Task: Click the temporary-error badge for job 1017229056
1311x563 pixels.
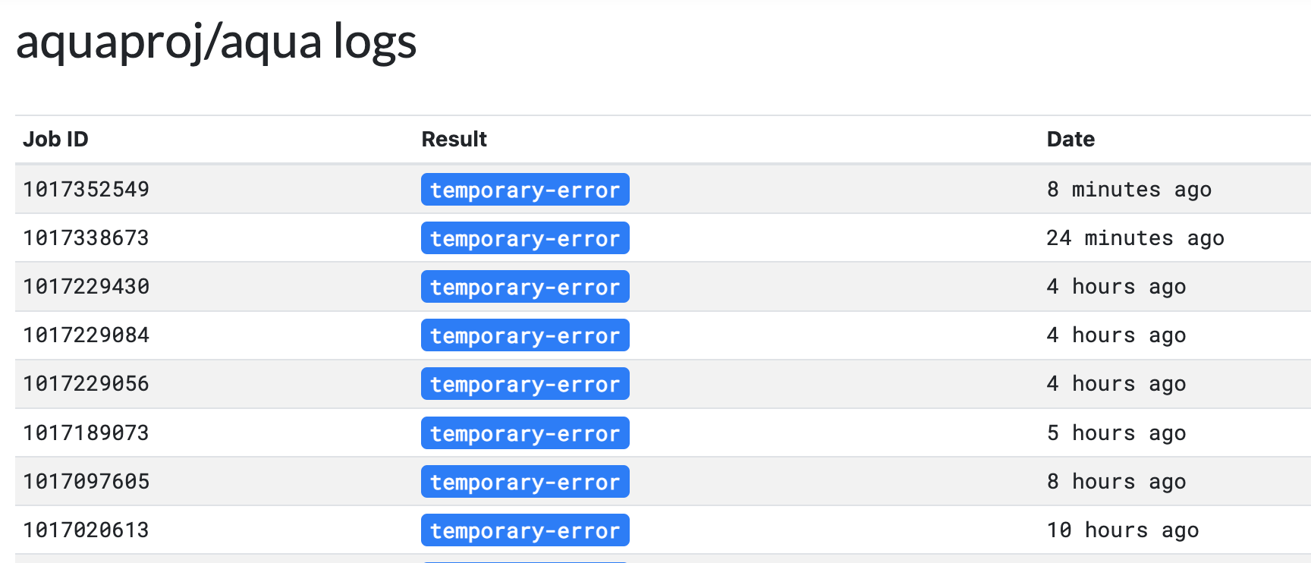Action: coord(525,383)
